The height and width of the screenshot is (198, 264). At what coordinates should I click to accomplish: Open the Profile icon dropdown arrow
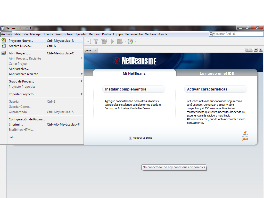coord(136,41)
